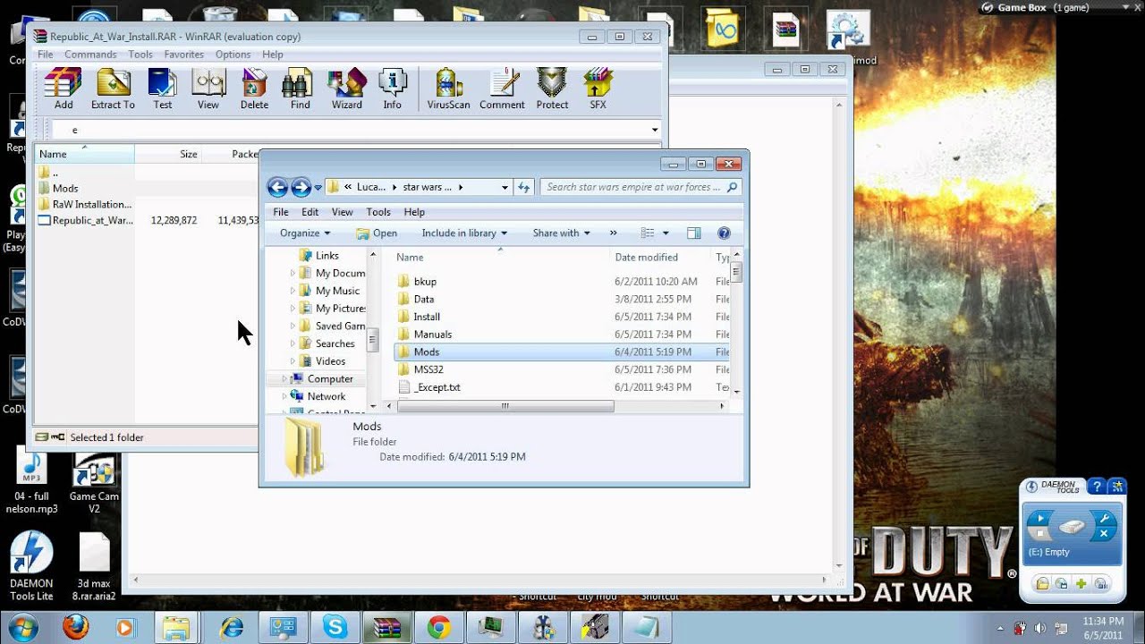Open the Explorer Tools menu

378,212
